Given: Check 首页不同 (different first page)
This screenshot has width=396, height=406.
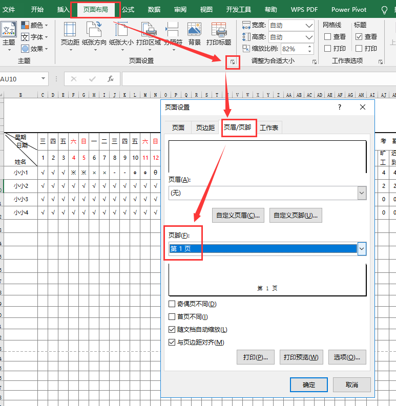Looking at the screenshot, I should (172, 317).
